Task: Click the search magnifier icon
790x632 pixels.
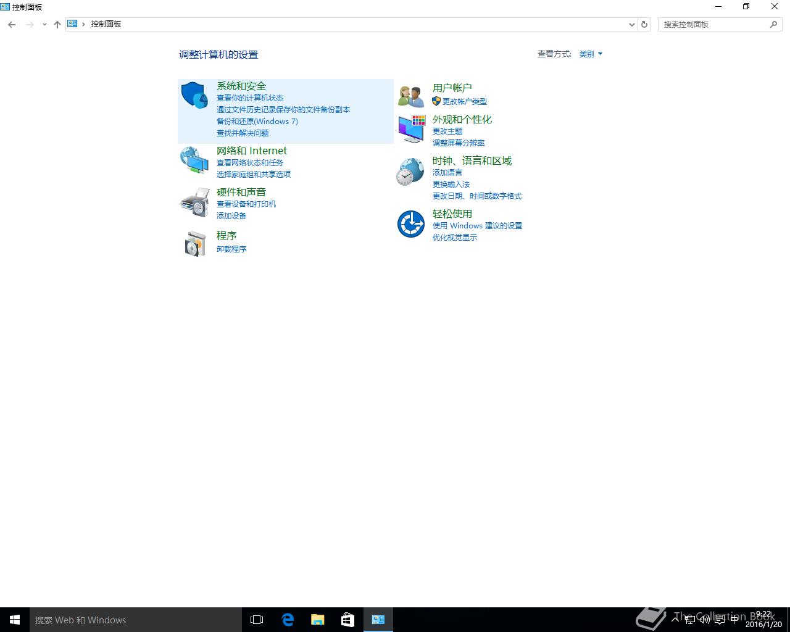Action: pos(773,24)
